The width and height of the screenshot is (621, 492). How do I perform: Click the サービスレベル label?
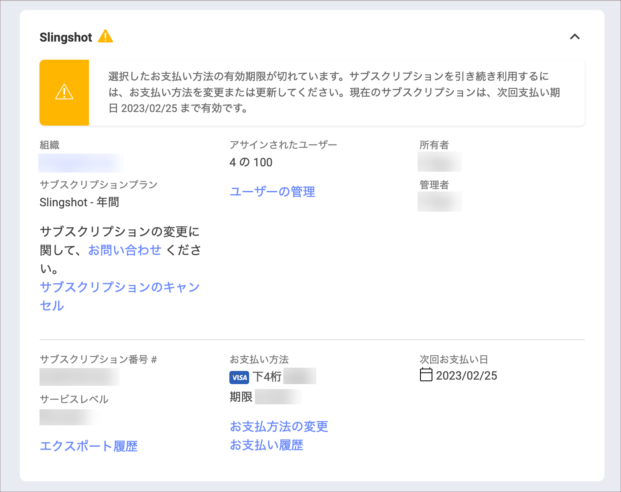pyautogui.click(x=74, y=399)
